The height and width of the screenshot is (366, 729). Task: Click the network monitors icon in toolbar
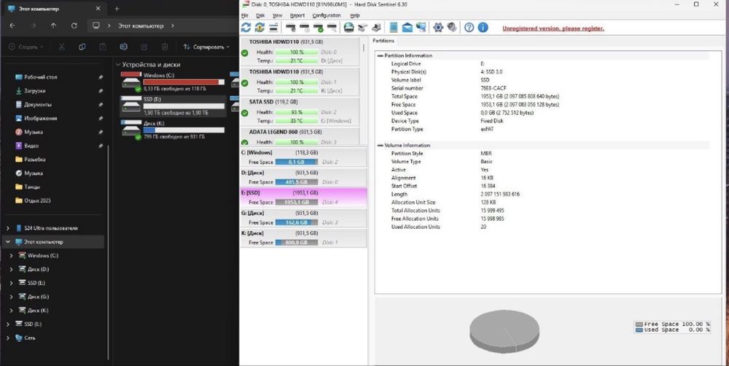pos(421,28)
